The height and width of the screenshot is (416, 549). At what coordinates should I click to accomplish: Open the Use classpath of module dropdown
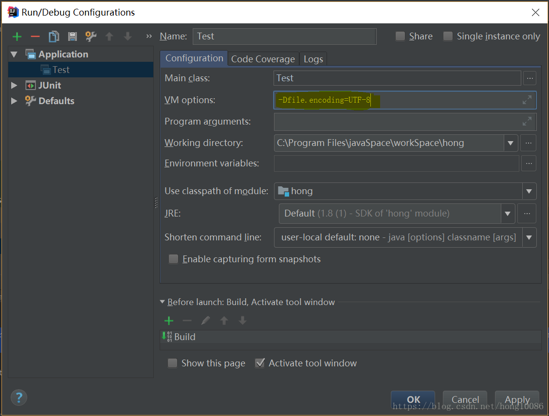tap(529, 191)
